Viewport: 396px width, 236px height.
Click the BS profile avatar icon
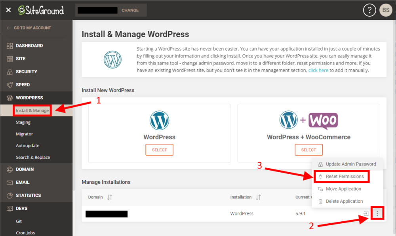point(386,10)
